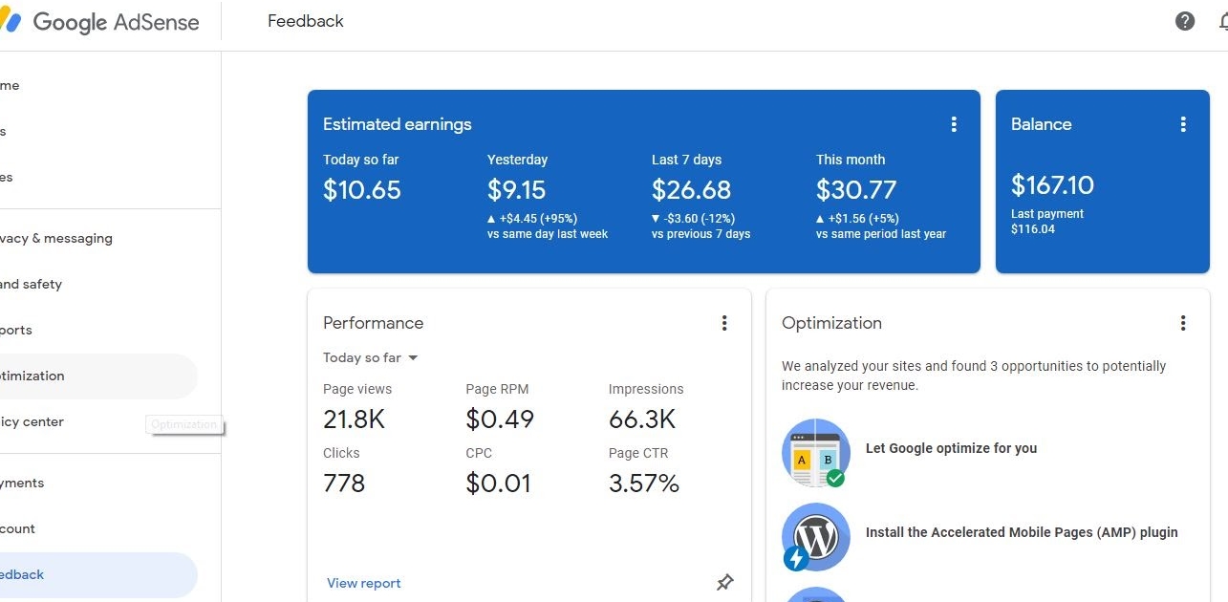Select Feedback in the sidebar menu
The height and width of the screenshot is (602, 1228).
pos(98,575)
